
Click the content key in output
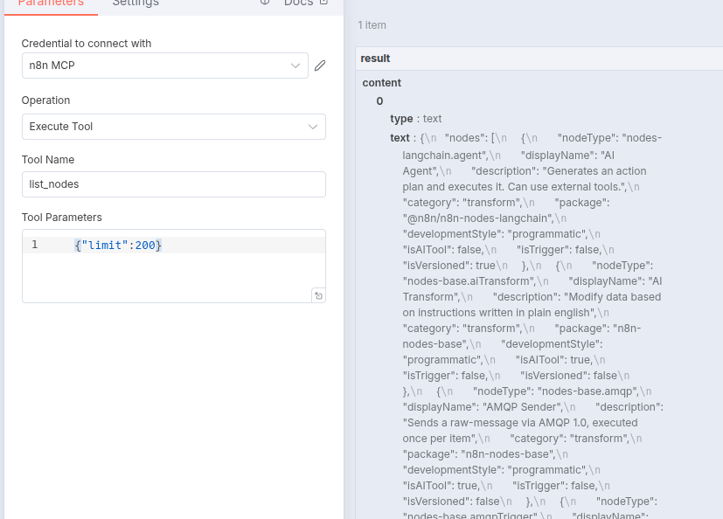[382, 83]
